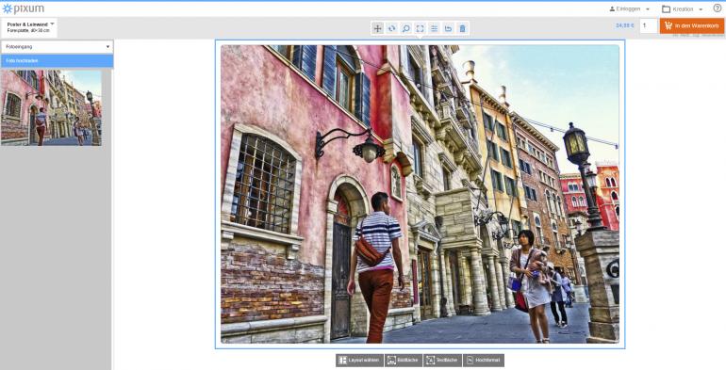Screen dimensions: 726x370
Task: Expand the Einloggen account menu
Action: [629, 8]
